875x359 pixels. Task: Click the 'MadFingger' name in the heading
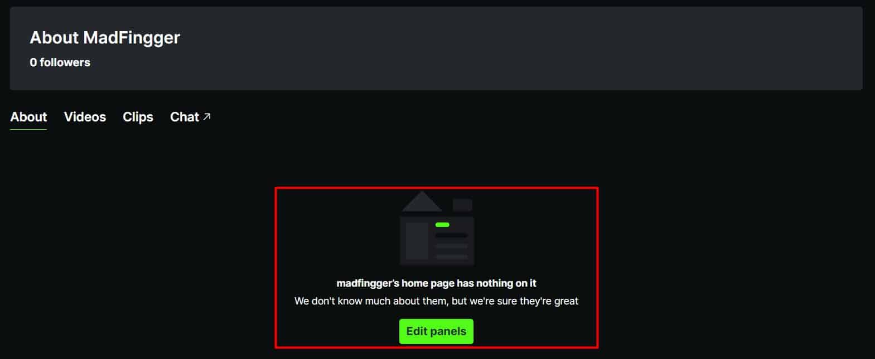tap(132, 37)
